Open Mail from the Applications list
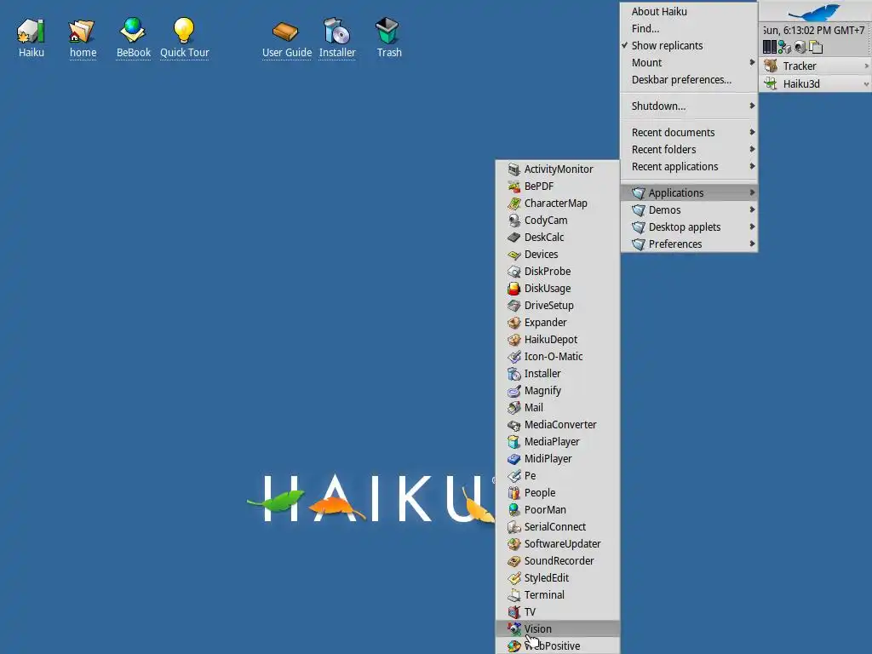The image size is (872, 654). [558, 408]
